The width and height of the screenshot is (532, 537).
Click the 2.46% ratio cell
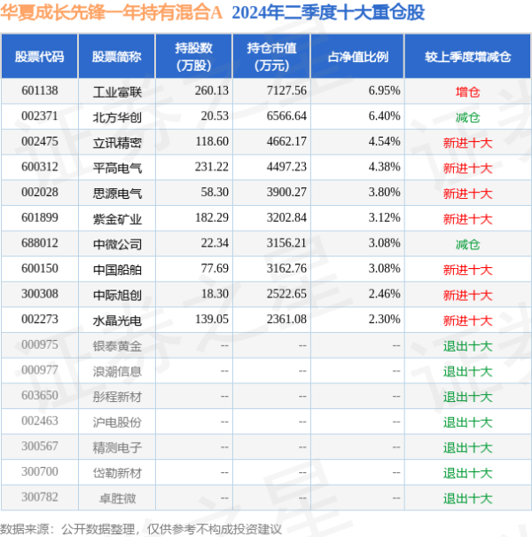[x=384, y=294]
